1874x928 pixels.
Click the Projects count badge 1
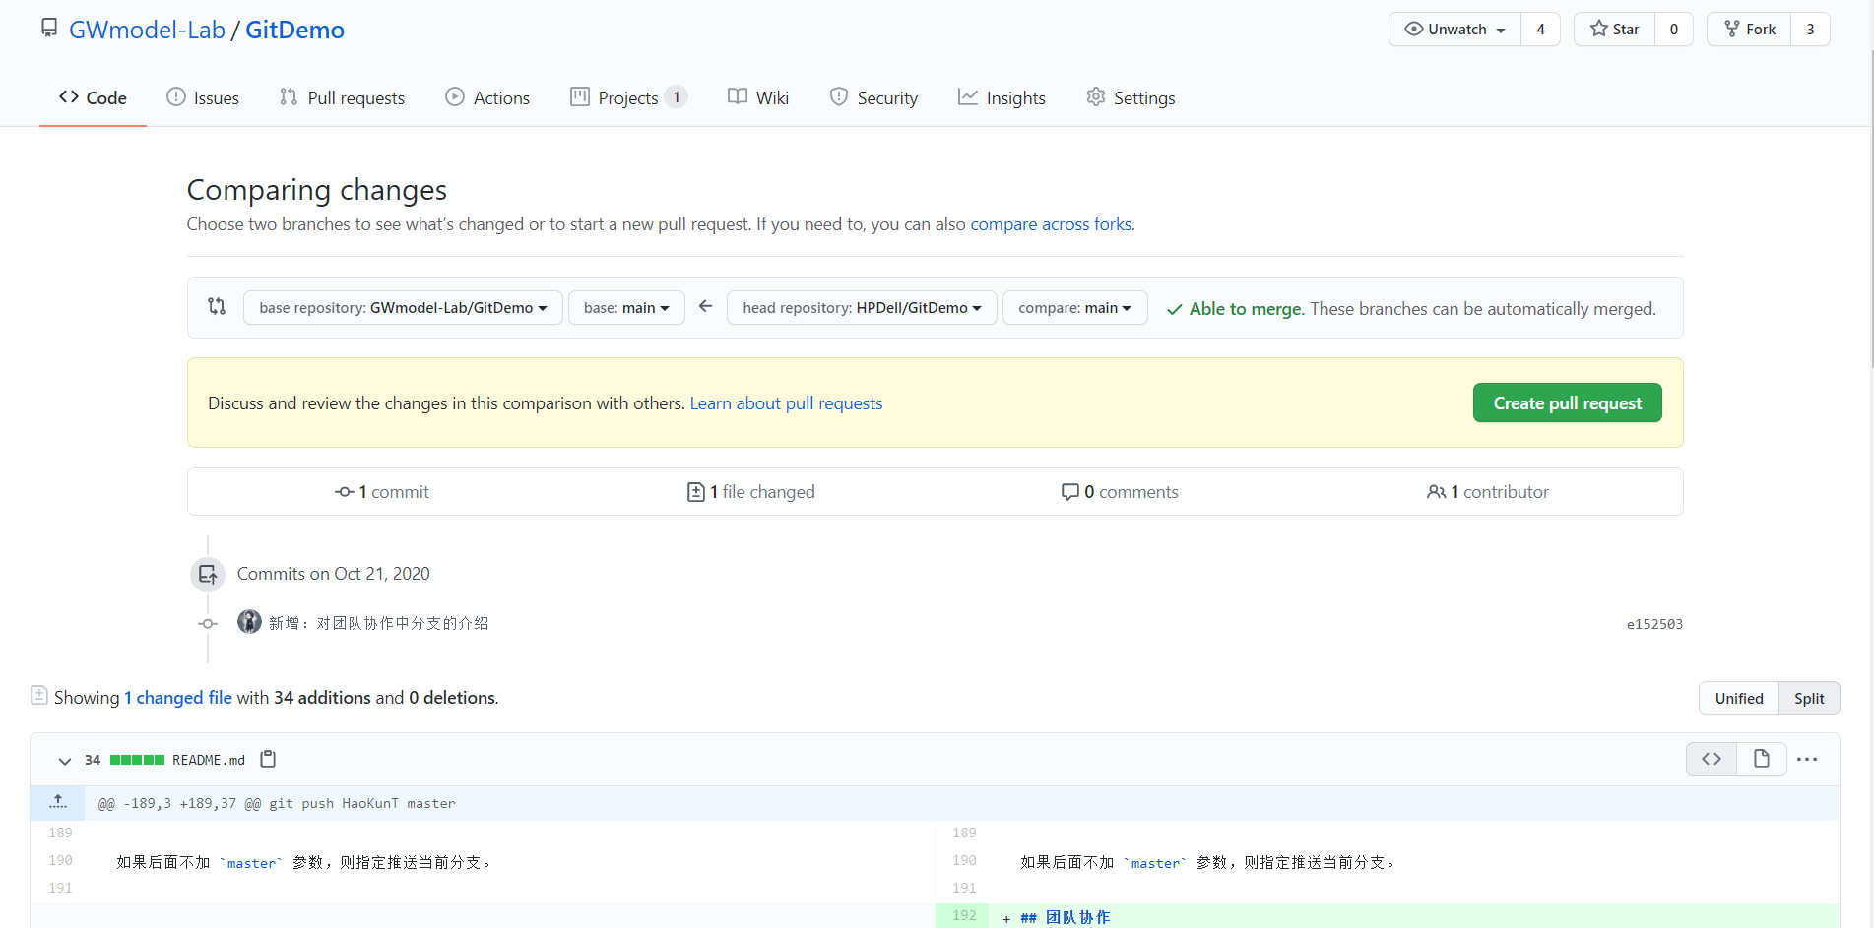(x=677, y=97)
